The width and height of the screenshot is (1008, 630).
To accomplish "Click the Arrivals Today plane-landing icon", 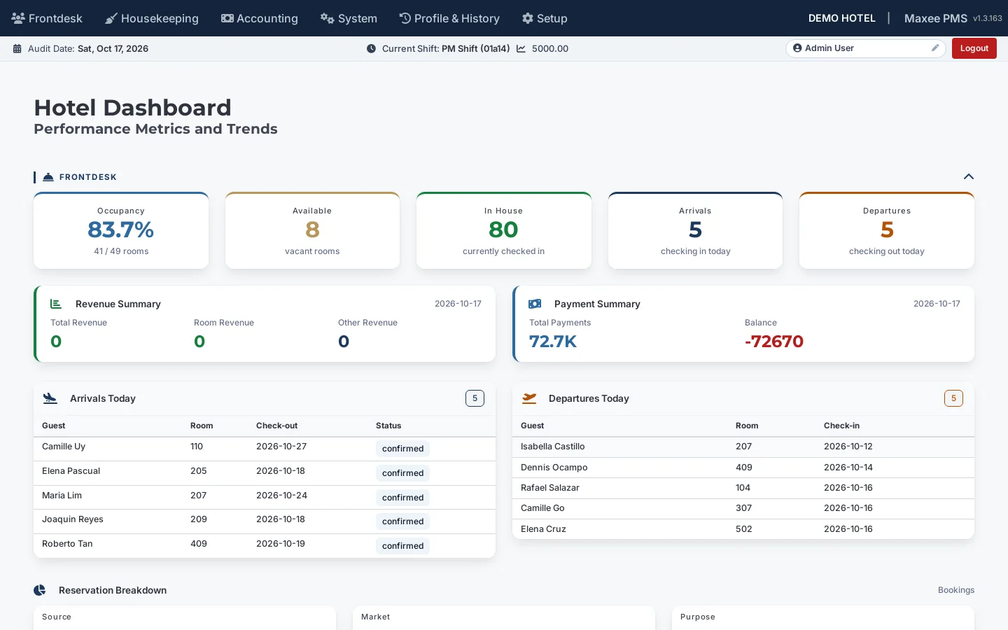I will [50, 398].
